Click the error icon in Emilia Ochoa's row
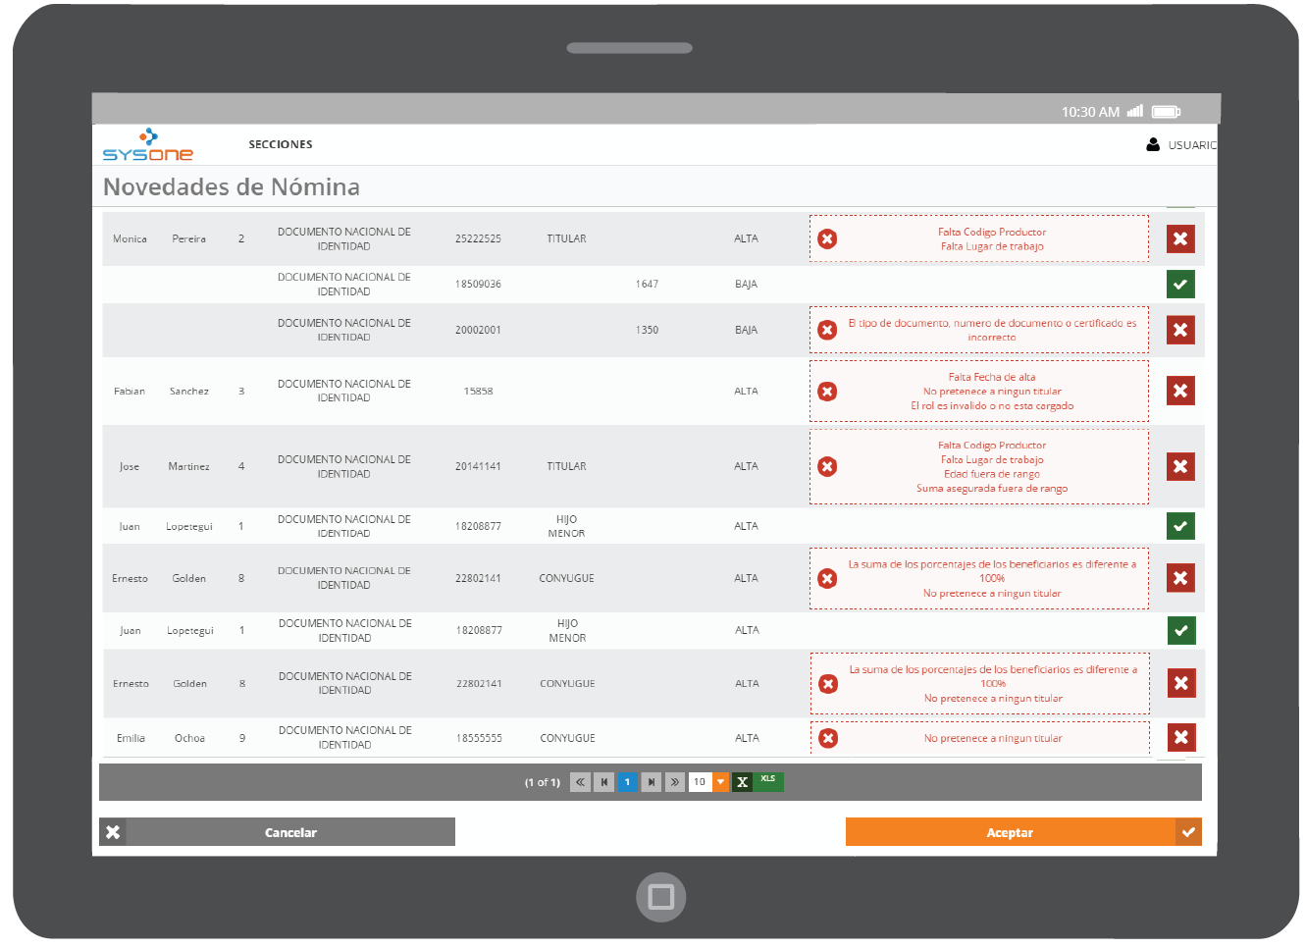This screenshot has width=1306, height=948. (x=828, y=738)
